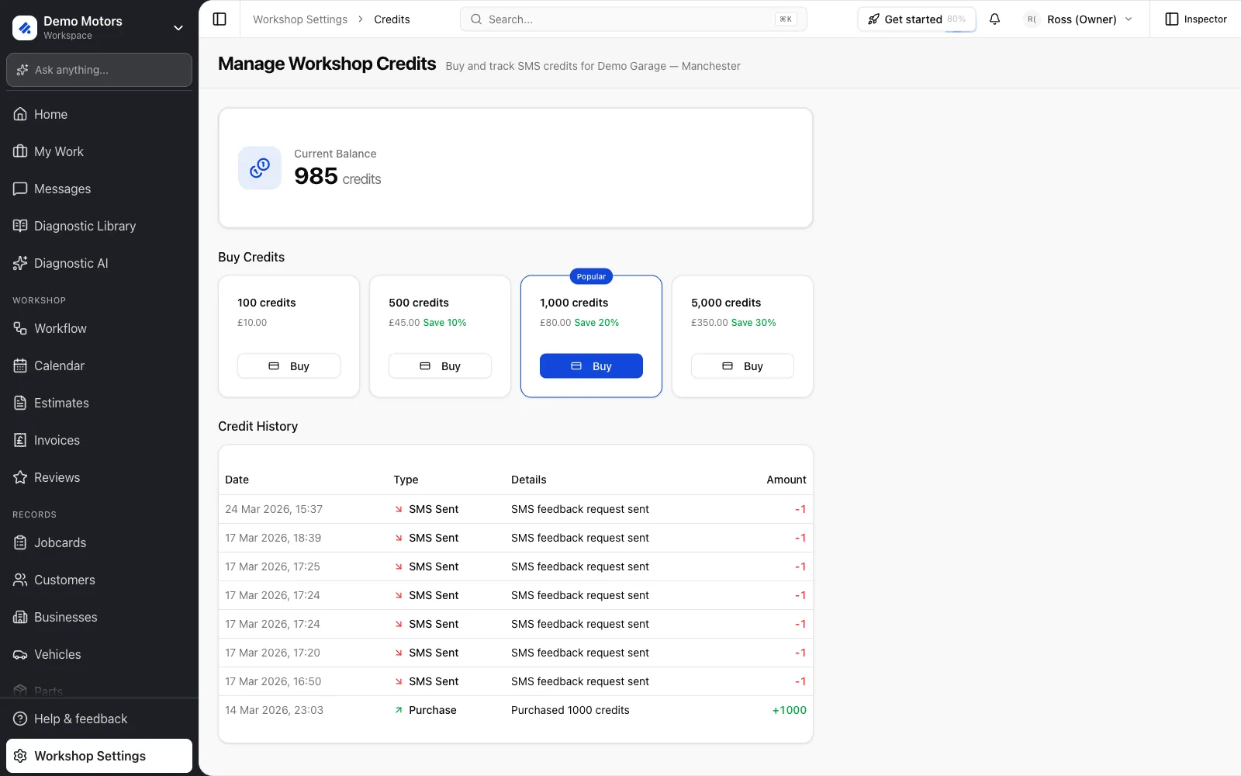1241x776 pixels.
Task: Buy the 500 credits pack
Action: click(x=440, y=366)
